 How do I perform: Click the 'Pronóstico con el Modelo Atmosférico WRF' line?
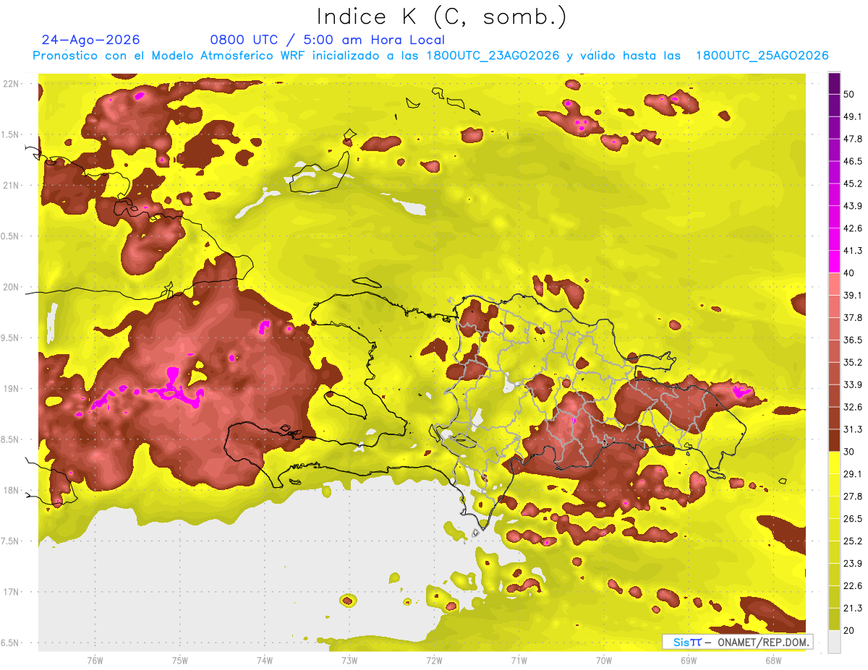tap(430, 56)
